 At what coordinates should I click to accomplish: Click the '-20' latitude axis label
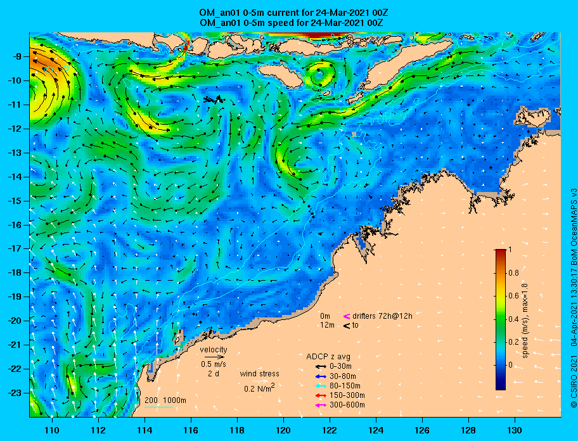(x=15, y=321)
